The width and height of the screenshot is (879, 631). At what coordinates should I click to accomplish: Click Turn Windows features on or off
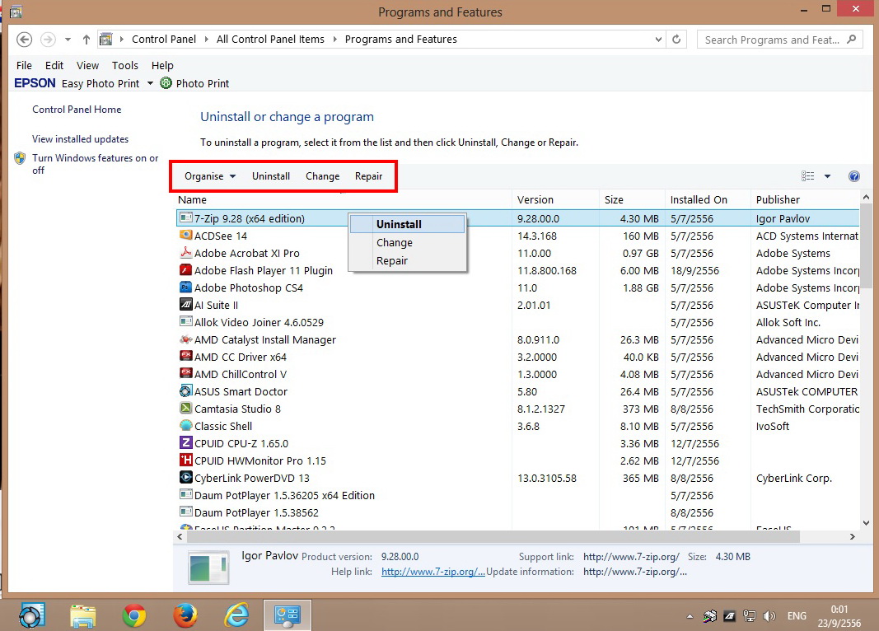(x=96, y=164)
